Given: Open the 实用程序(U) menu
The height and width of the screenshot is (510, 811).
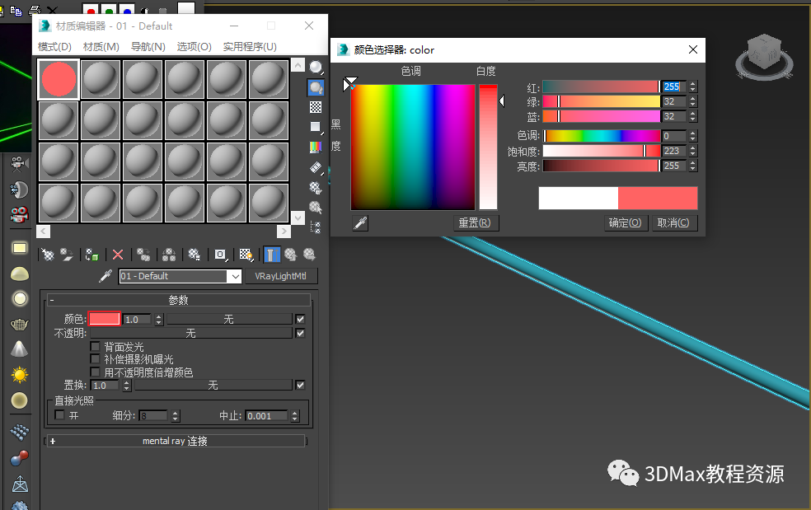Looking at the screenshot, I should (250, 47).
